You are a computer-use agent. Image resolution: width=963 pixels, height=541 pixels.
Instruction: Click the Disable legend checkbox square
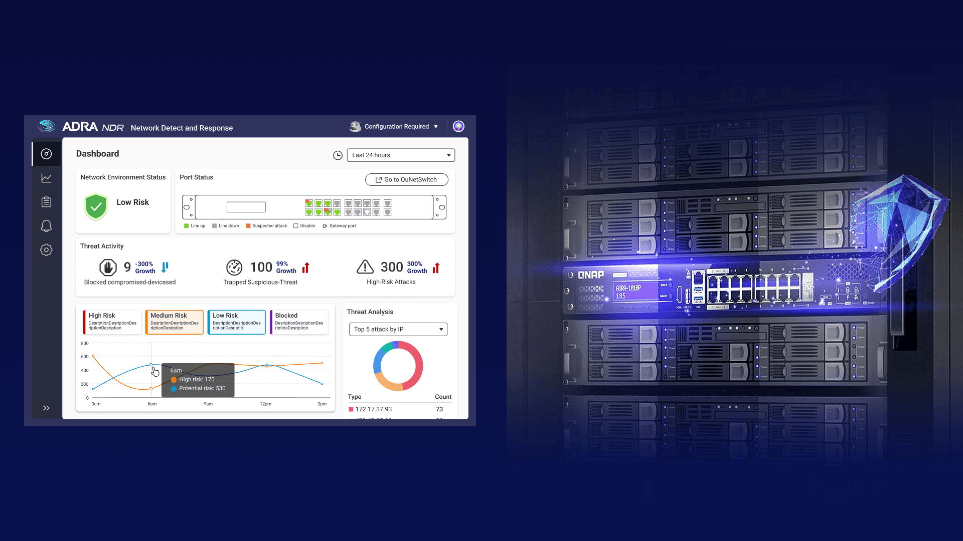pyautogui.click(x=296, y=226)
